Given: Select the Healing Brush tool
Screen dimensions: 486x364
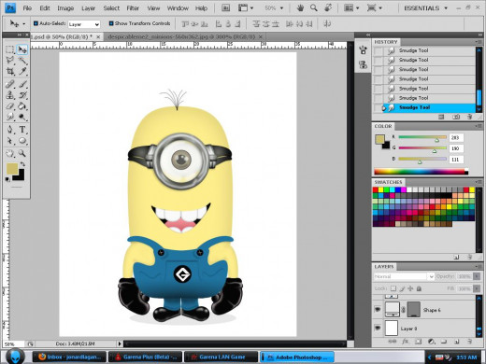Looking at the screenshot, I should (x=9, y=84).
